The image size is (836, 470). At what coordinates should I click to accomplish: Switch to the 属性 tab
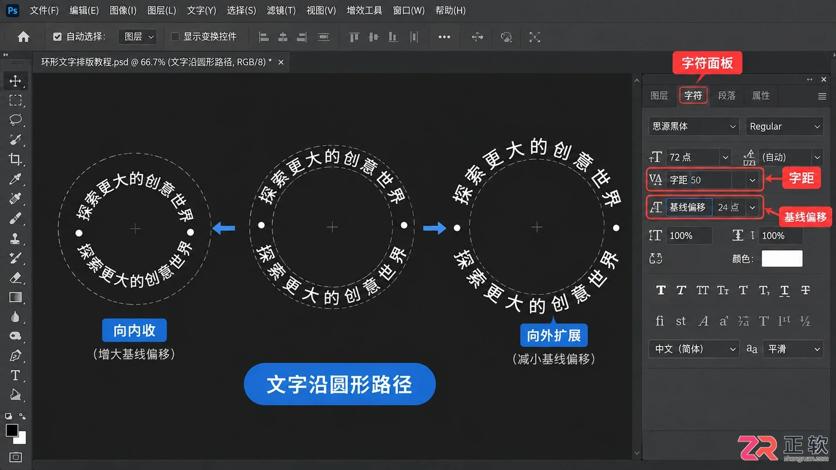click(761, 96)
